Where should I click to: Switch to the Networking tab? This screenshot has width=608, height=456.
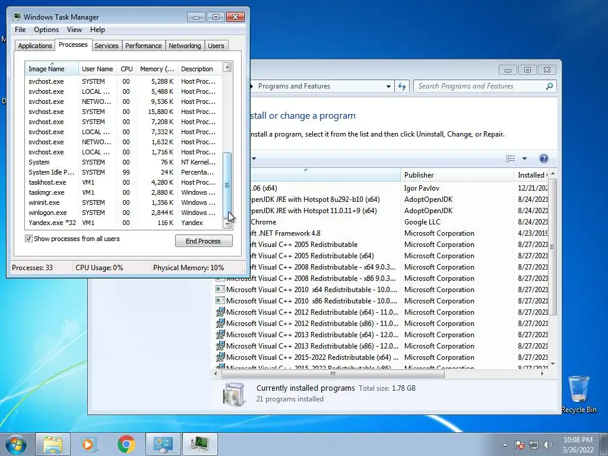[185, 46]
